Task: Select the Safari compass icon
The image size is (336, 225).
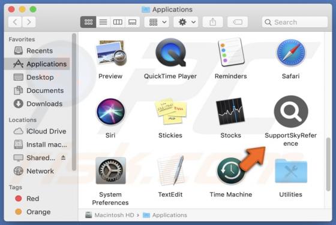Action: (291, 53)
